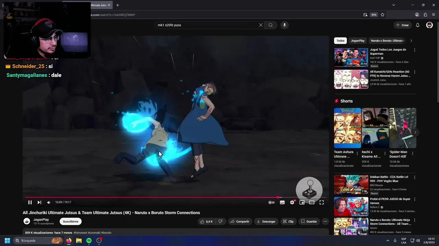Open options for 'All Kunoichi/Girls Reaction' video

[x=415, y=72]
